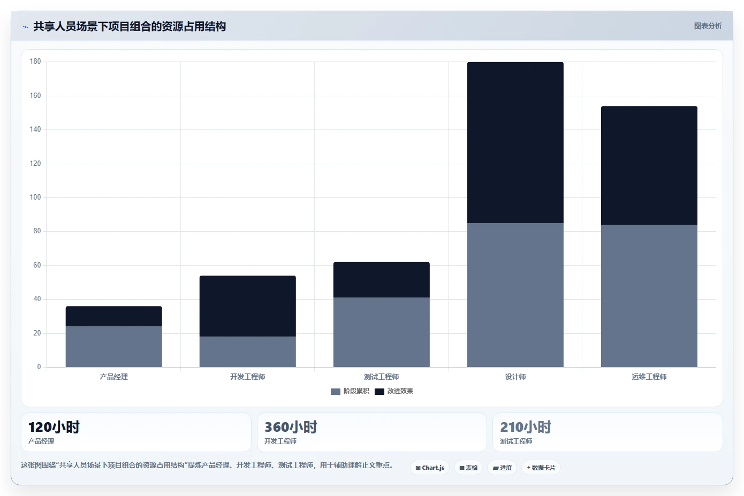Click the 测试工程师 x-axis label
Image resolution: width=744 pixels, height=496 pixels.
tap(382, 377)
